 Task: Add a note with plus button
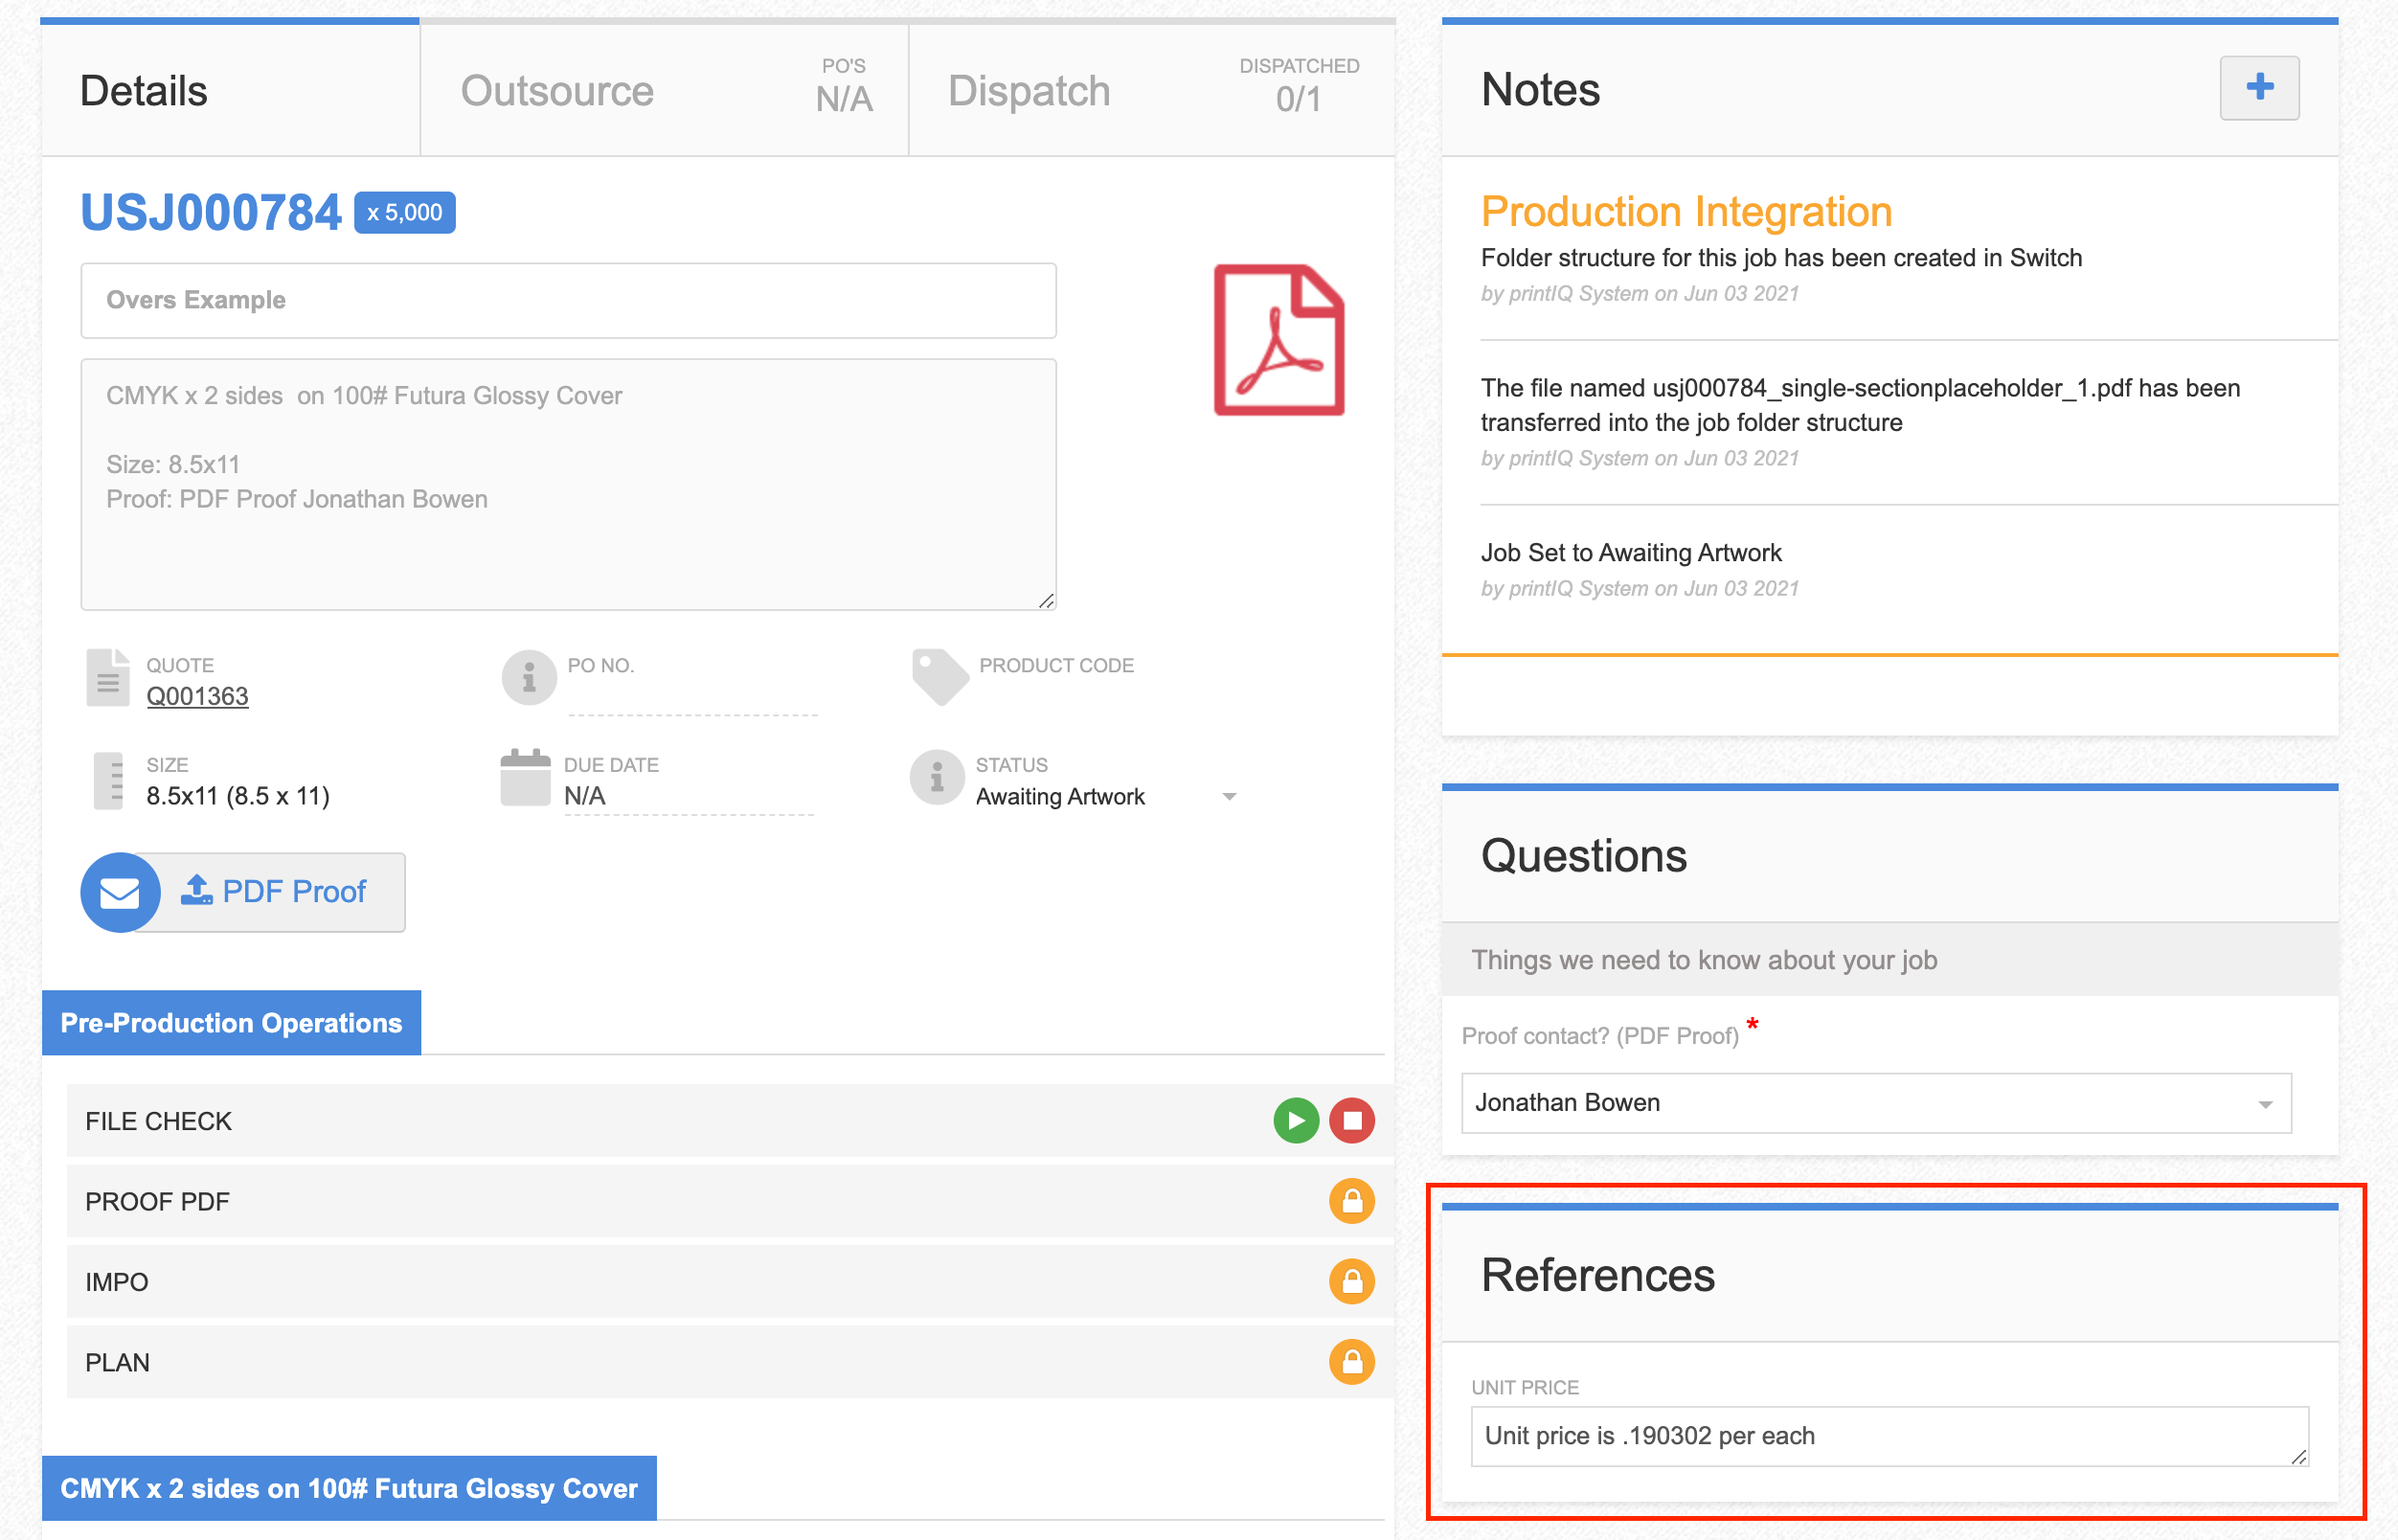tap(2258, 88)
